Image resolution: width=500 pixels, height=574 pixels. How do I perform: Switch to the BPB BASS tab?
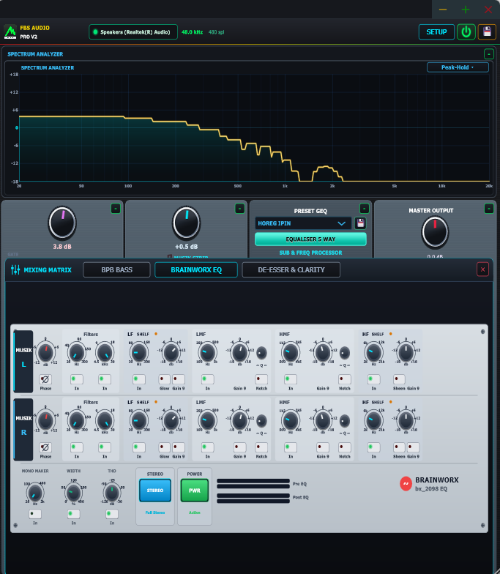tap(117, 269)
